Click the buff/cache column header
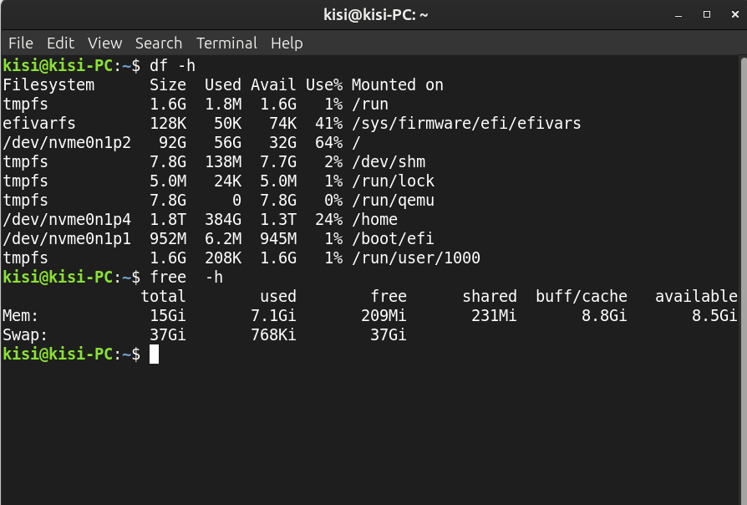Image resolution: width=747 pixels, height=505 pixels. [x=582, y=297]
